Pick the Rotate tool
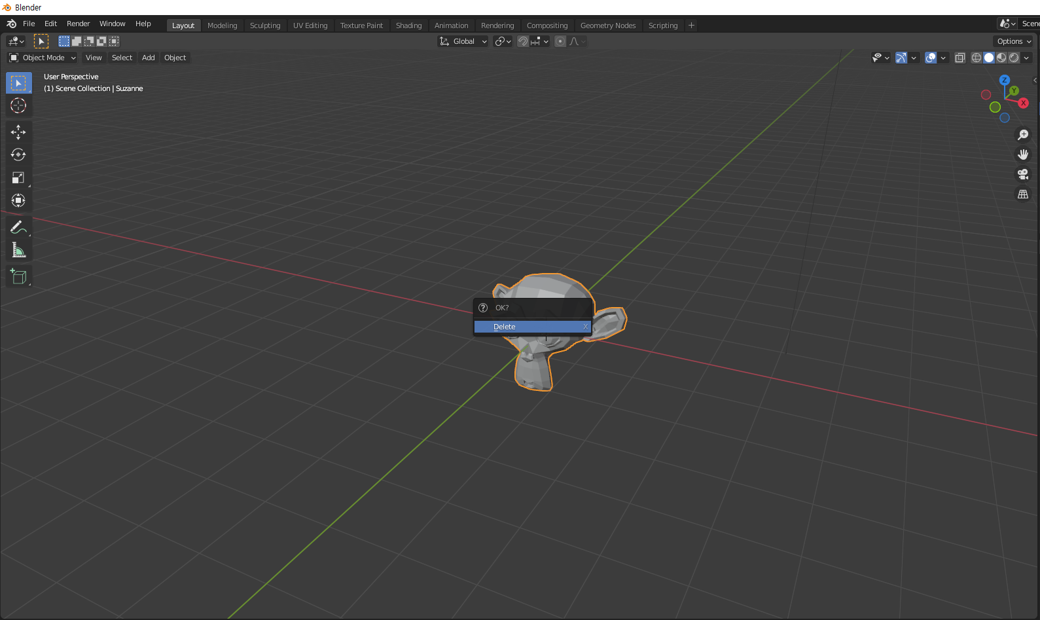Image resolution: width=1040 pixels, height=620 pixels. point(18,155)
